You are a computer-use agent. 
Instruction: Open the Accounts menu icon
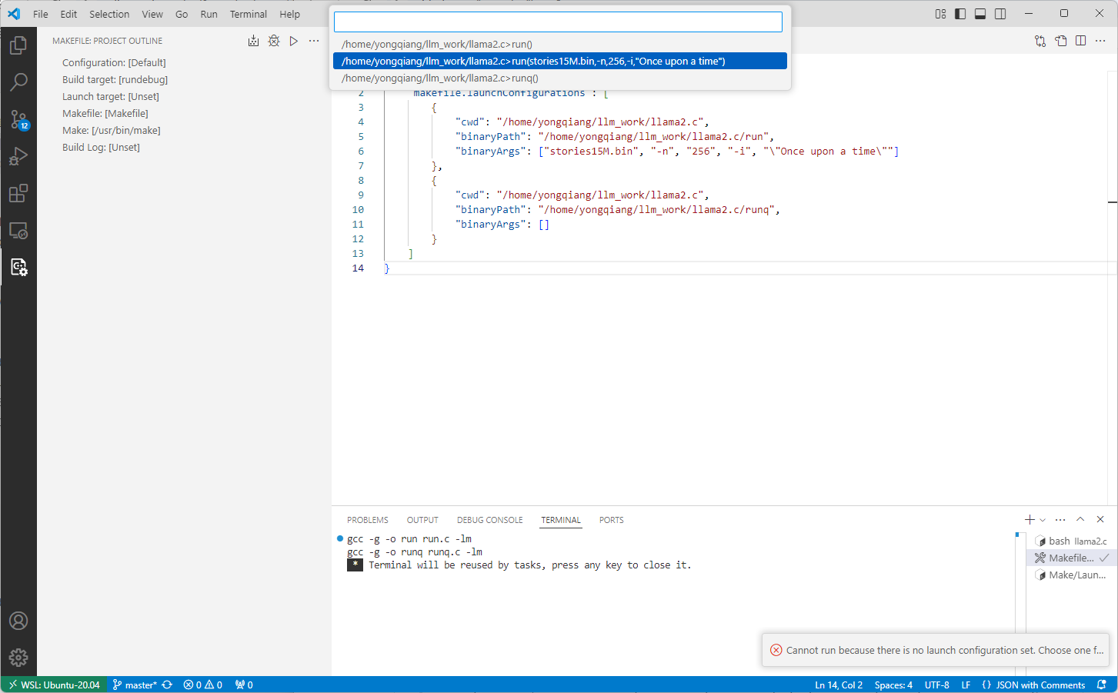(18, 621)
